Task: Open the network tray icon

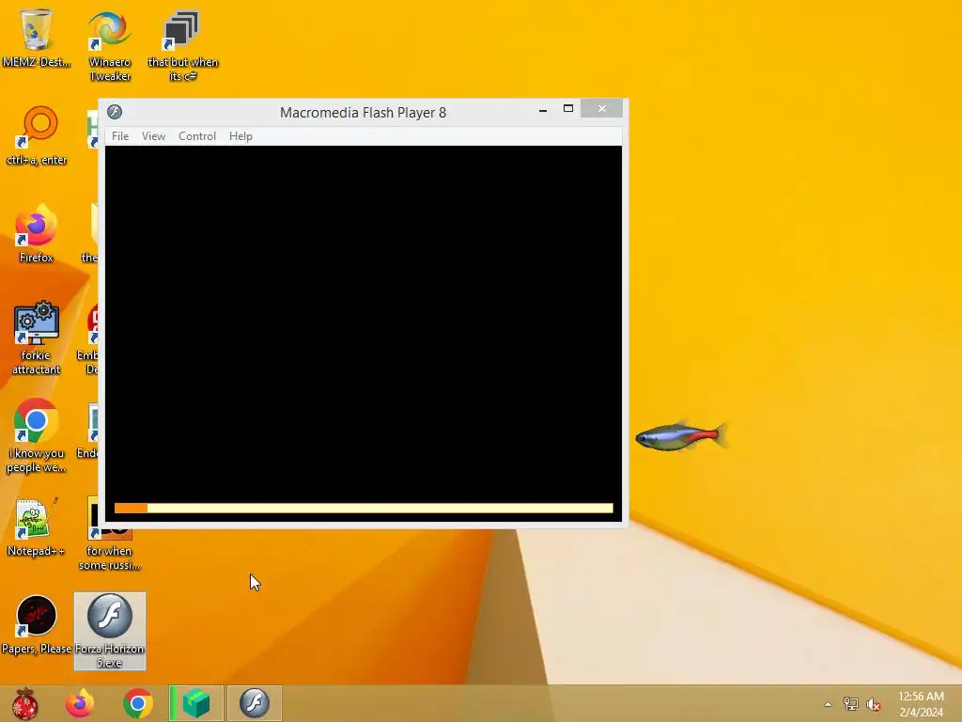Action: (851, 704)
